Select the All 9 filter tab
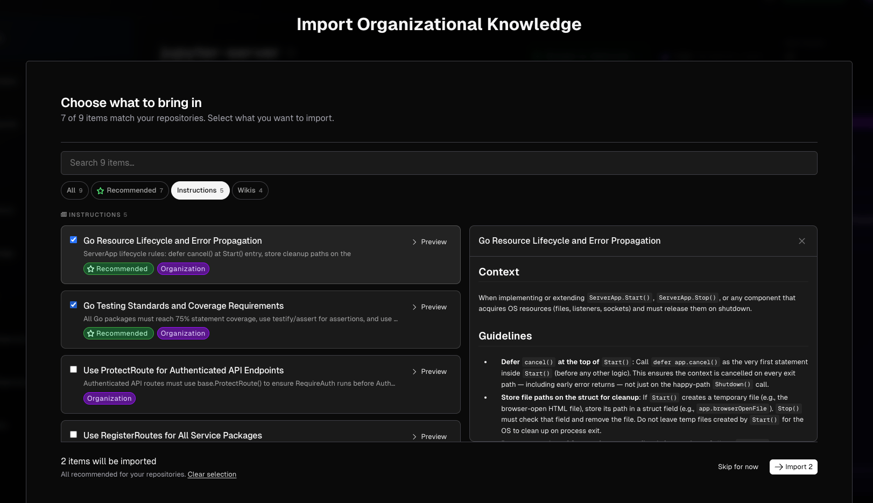Viewport: 873px width, 503px height. click(75, 190)
